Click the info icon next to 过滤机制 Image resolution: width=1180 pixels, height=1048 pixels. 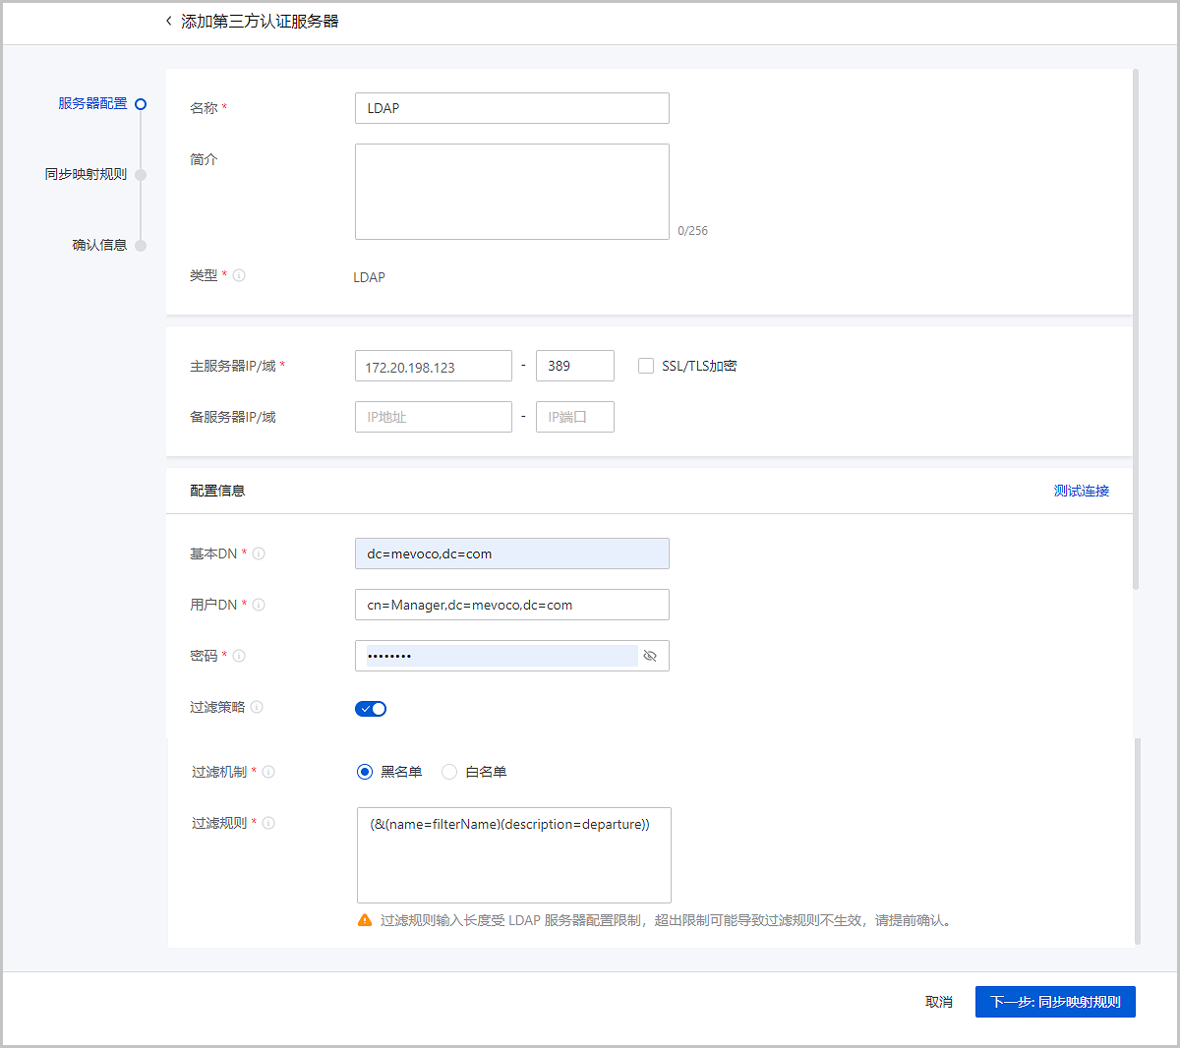[x=268, y=772]
